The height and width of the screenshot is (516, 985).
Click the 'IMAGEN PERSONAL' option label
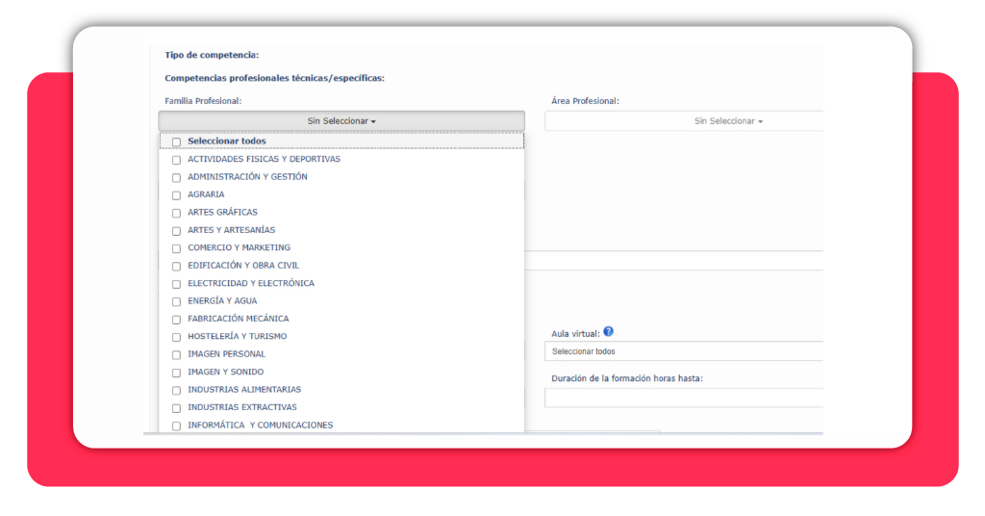click(227, 354)
